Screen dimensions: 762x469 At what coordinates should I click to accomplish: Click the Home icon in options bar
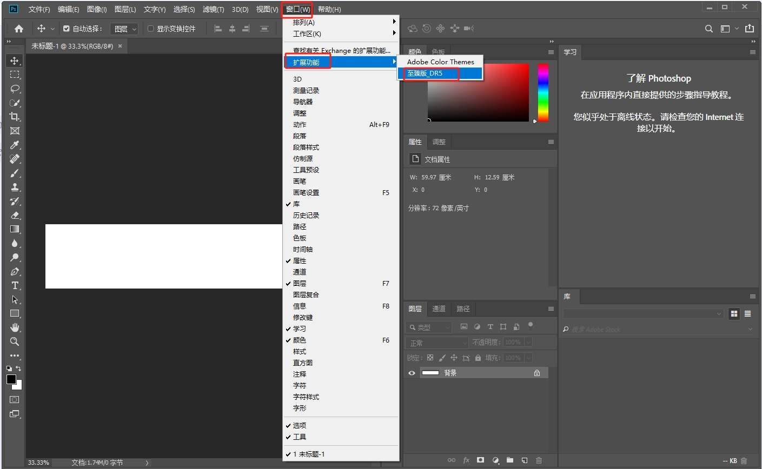pyautogui.click(x=19, y=29)
